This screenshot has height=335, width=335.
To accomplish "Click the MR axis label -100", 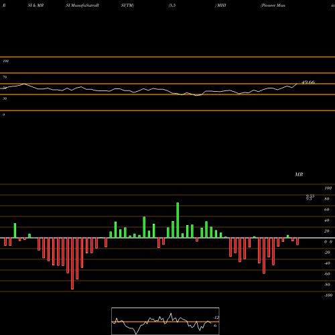I will 328,295.
